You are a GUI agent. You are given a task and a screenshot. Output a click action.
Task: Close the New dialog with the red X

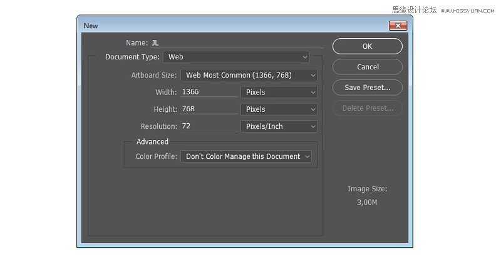click(398, 26)
